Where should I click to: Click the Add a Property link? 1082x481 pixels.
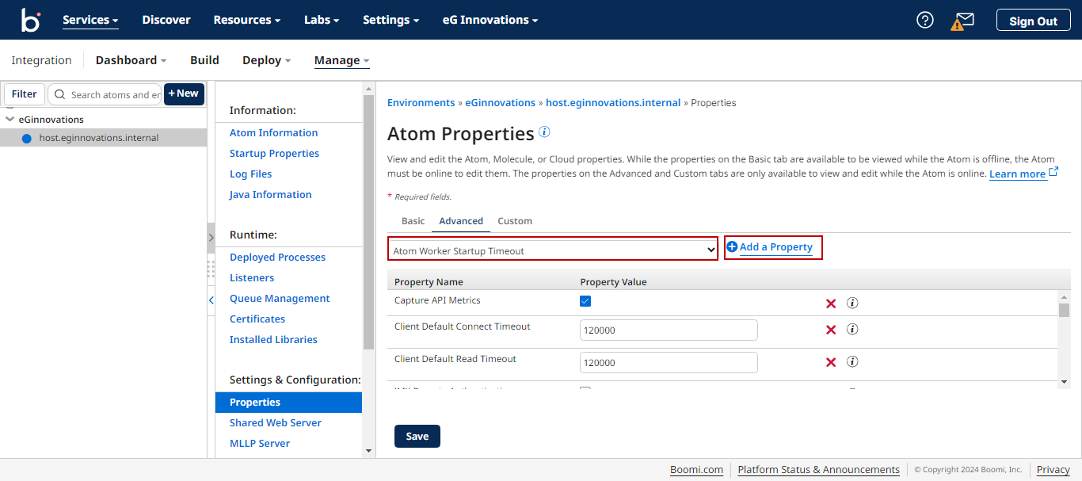click(776, 247)
